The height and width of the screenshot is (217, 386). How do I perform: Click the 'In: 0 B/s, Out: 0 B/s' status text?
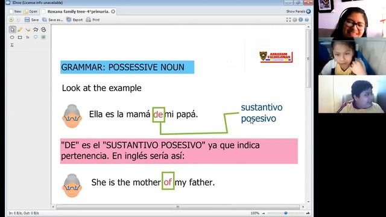pos(24,213)
